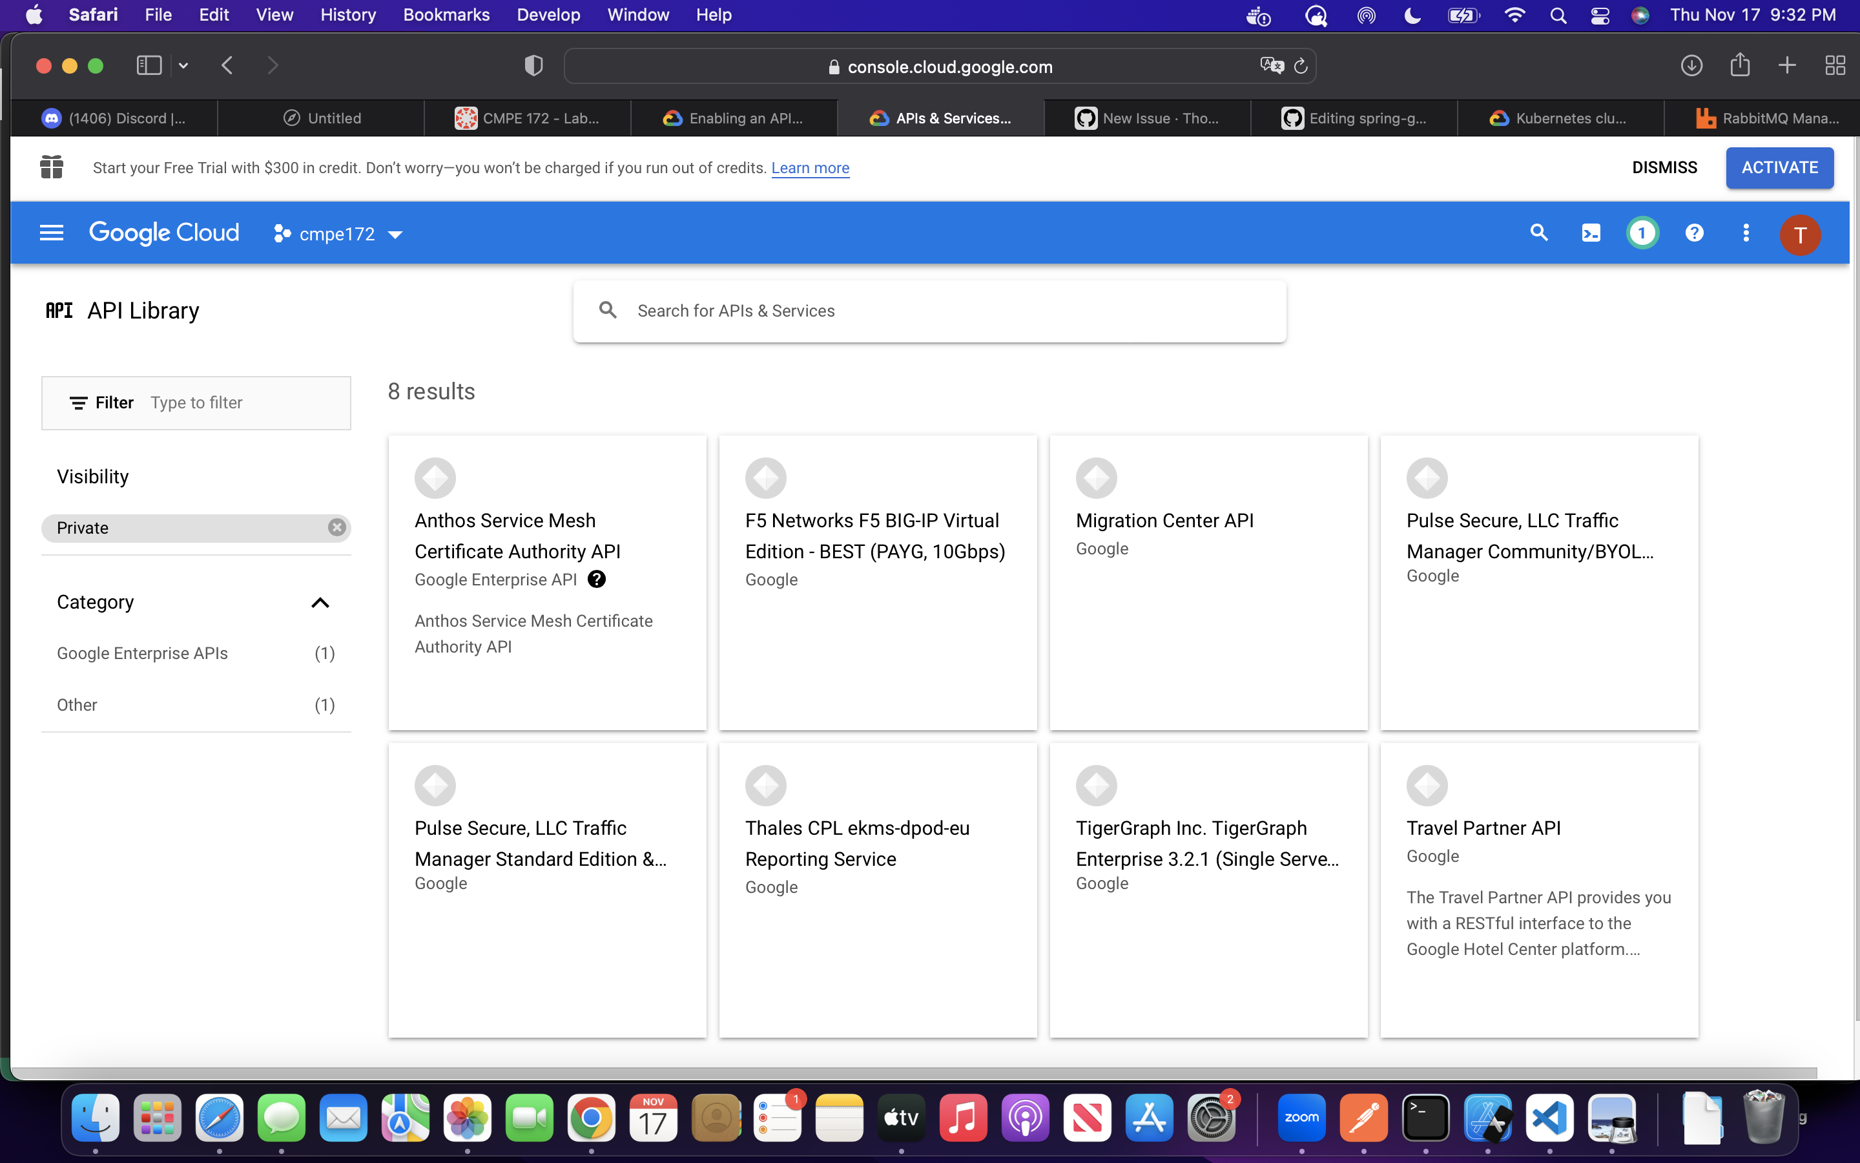Click the help question mark in header
Viewport: 1860px width, 1163px height.
[1694, 233]
